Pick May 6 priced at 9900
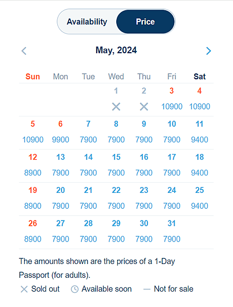 coord(60,133)
